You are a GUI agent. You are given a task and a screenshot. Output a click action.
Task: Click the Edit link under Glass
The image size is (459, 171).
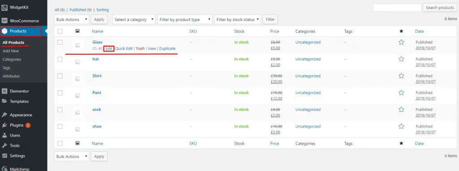[x=109, y=48]
